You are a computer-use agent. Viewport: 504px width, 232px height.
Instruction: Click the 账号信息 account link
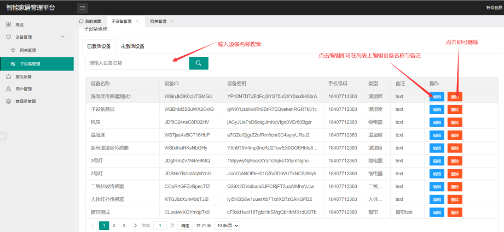494,8
